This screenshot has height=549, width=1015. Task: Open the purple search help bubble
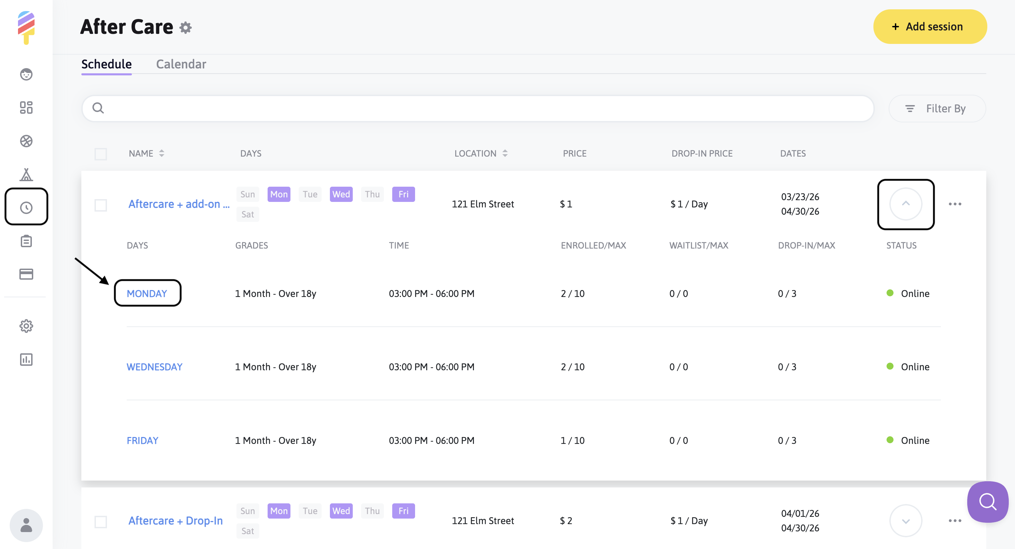pyautogui.click(x=987, y=502)
